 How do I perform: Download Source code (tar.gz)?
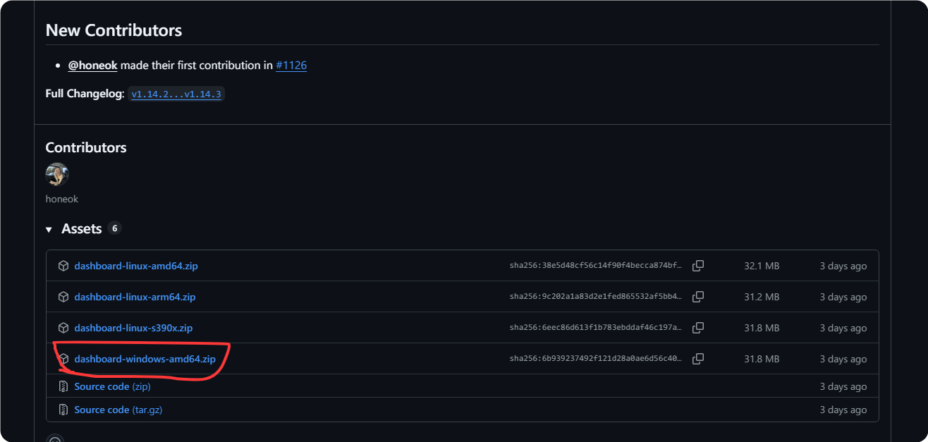[118, 410]
